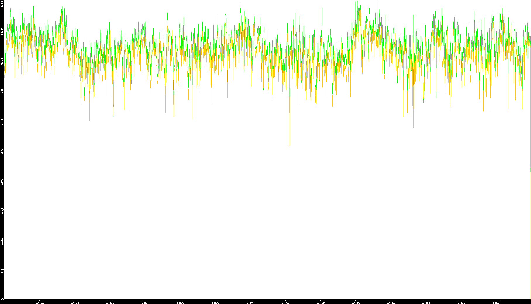The height and width of the screenshot is (304, 531).
Task: Jump to 14:05 on the time axis
Action: [x=180, y=302]
